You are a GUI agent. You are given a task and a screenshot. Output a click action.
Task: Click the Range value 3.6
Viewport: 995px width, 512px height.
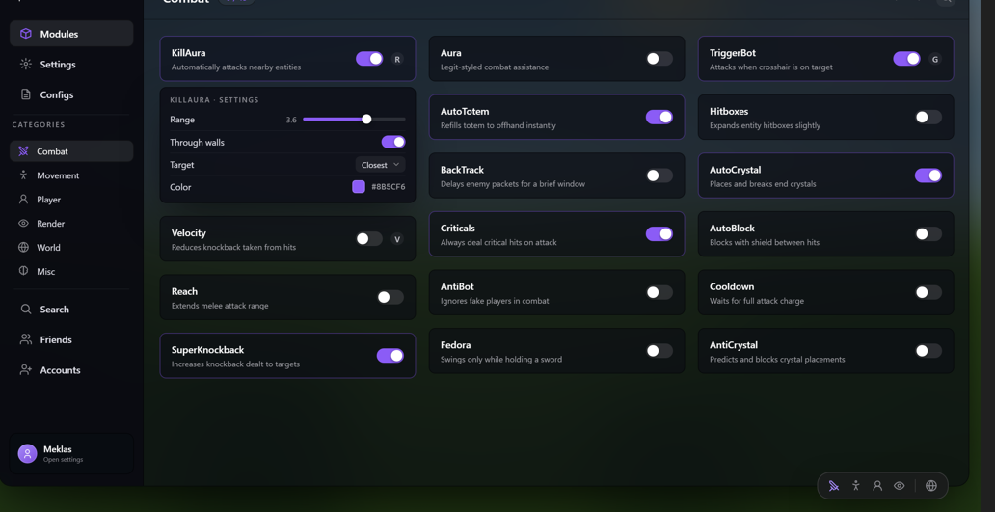click(291, 120)
